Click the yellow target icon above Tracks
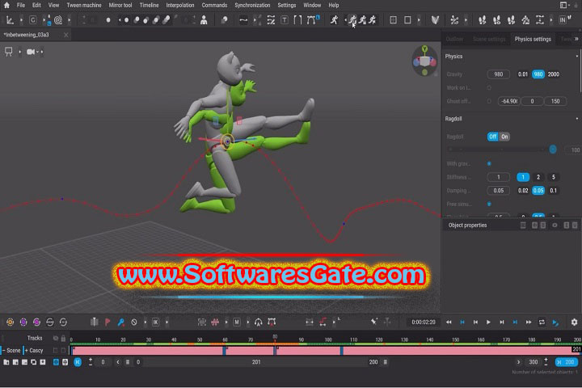The image size is (582, 388). coord(10,322)
